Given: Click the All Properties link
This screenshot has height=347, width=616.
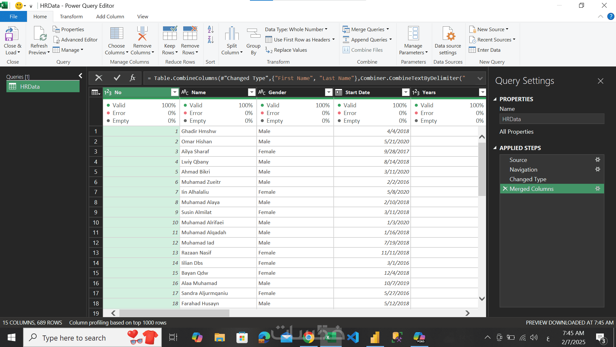Looking at the screenshot, I should point(516,132).
